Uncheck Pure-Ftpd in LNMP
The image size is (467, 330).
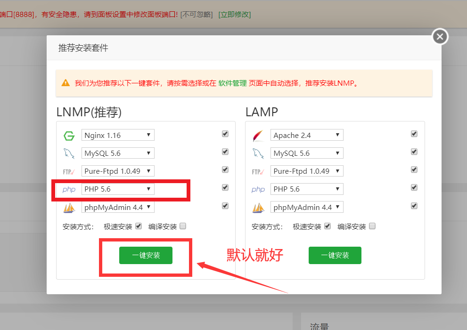(x=225, y=169)
